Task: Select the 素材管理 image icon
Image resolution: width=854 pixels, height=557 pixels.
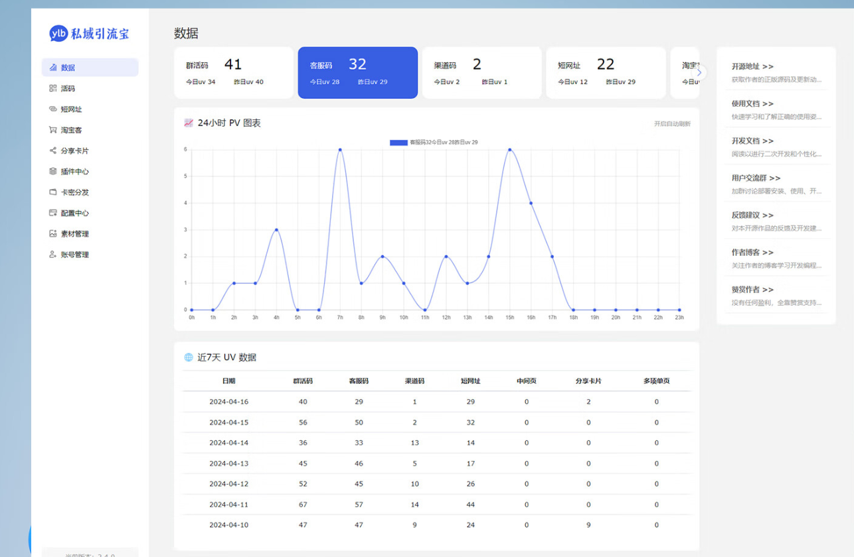Action: coord(53,233)
